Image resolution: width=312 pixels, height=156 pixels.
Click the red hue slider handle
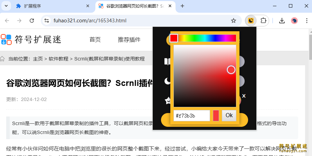(174, 38)
